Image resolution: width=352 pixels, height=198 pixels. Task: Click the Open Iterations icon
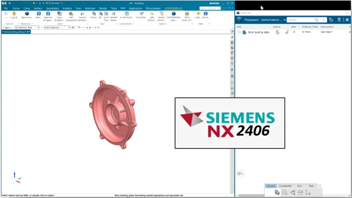point(59,14)
